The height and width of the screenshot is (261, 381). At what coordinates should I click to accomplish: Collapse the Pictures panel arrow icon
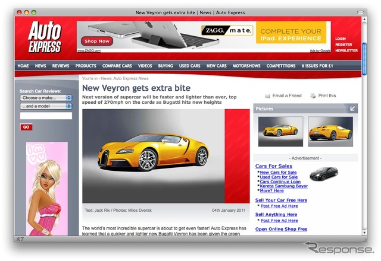[352, 109]
